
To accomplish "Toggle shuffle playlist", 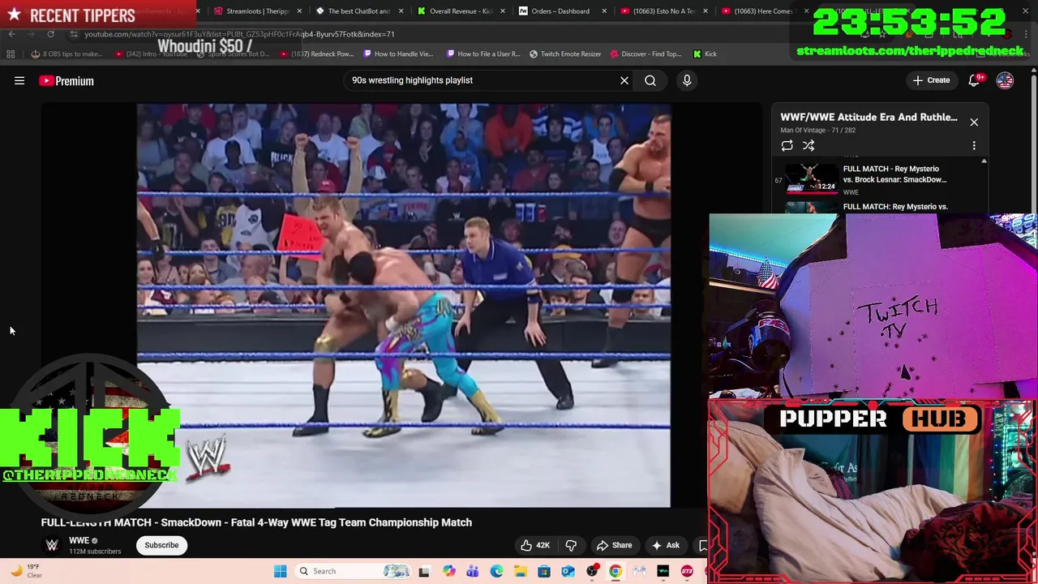I will pyautogui.click(x=809, y=145).
